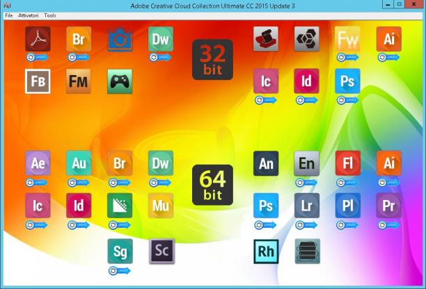Click update button under SpeedGrade icon
Screen dimensions: 426x289
[120, 270]
